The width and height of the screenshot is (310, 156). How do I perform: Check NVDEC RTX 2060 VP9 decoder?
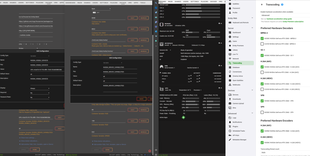[262, 112]
